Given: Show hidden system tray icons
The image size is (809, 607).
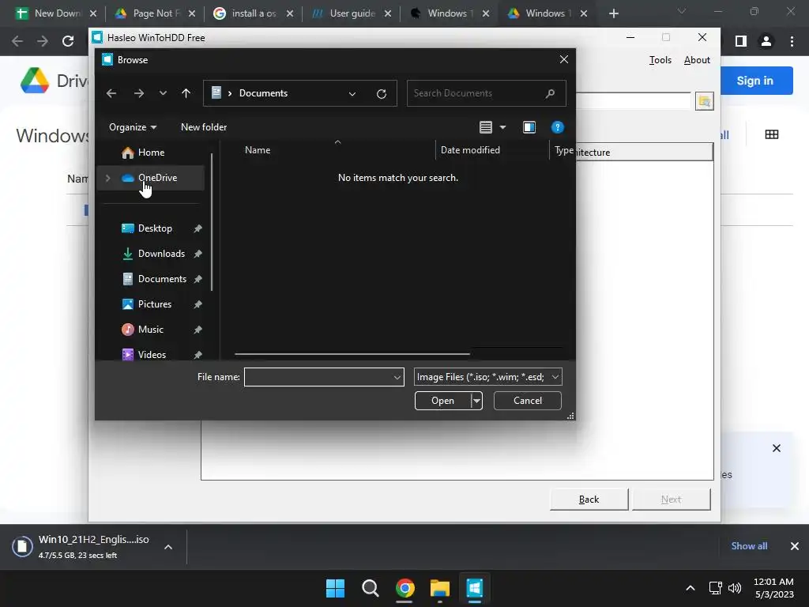Looking at the screenshot, I should click(x=690, y=588).
